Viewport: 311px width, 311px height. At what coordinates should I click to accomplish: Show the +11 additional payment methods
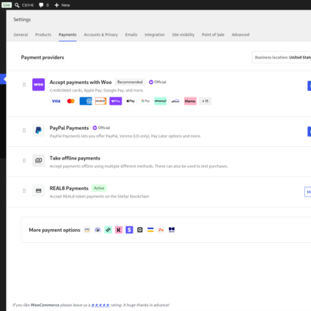[205, 101]
